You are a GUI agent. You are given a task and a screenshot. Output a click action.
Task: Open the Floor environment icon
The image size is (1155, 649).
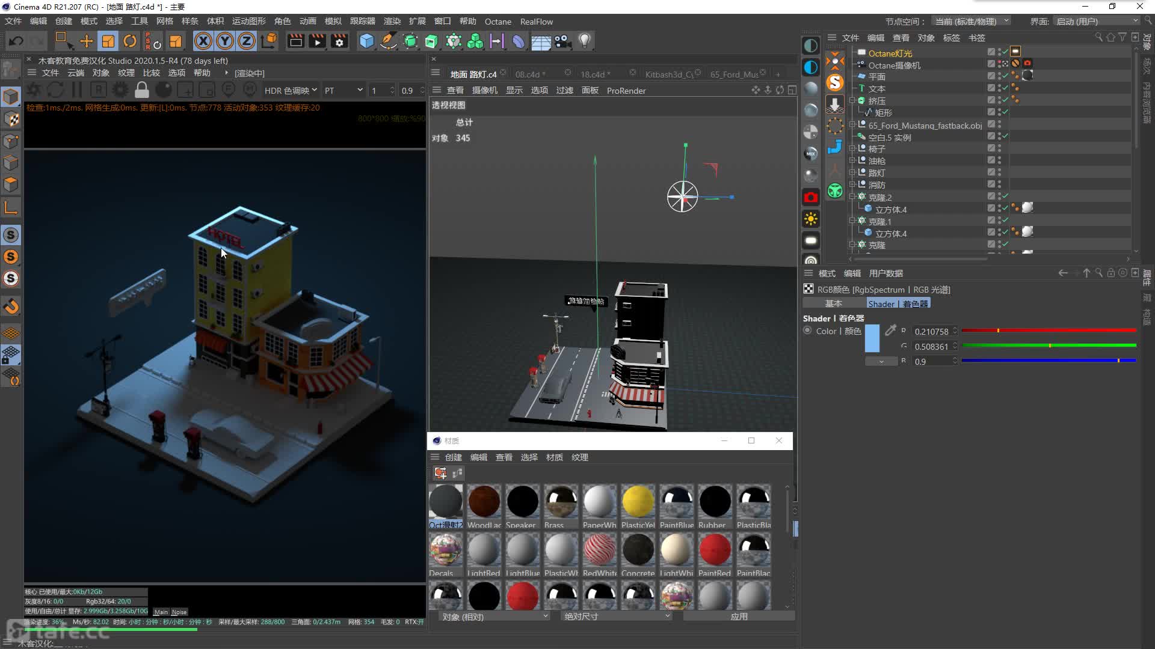click(541, 41)
